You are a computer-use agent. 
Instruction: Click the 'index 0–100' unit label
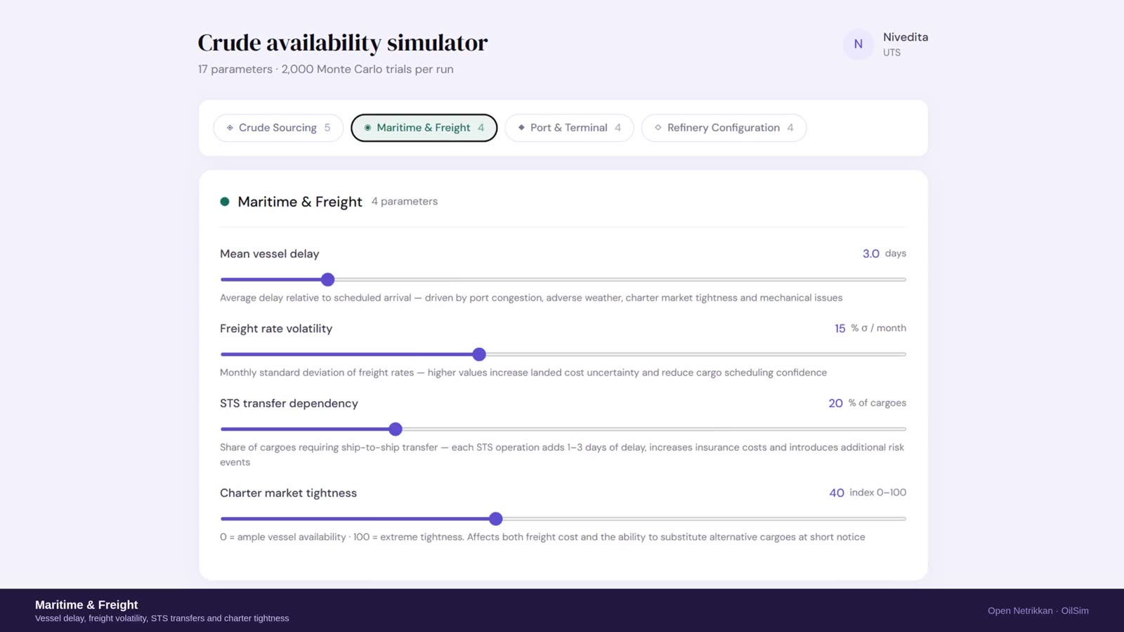coord(878,492)
